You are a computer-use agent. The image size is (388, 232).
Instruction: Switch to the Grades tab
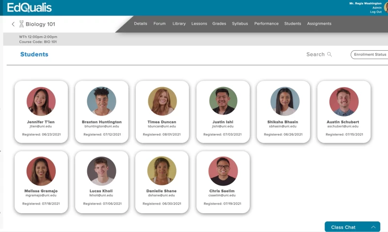219,24
